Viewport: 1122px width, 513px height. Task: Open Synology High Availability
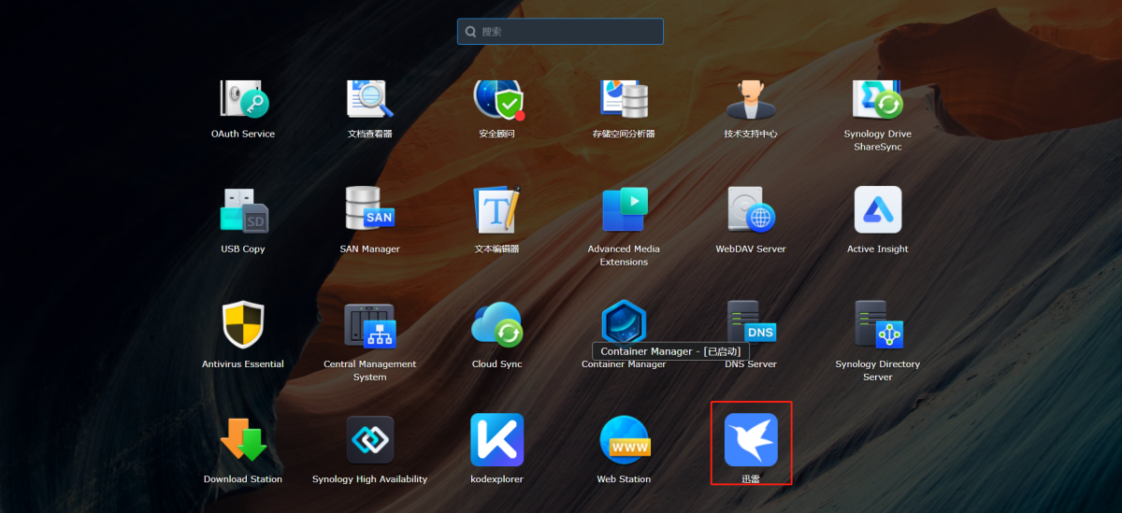pyautogui.click(x=369, y=439)
